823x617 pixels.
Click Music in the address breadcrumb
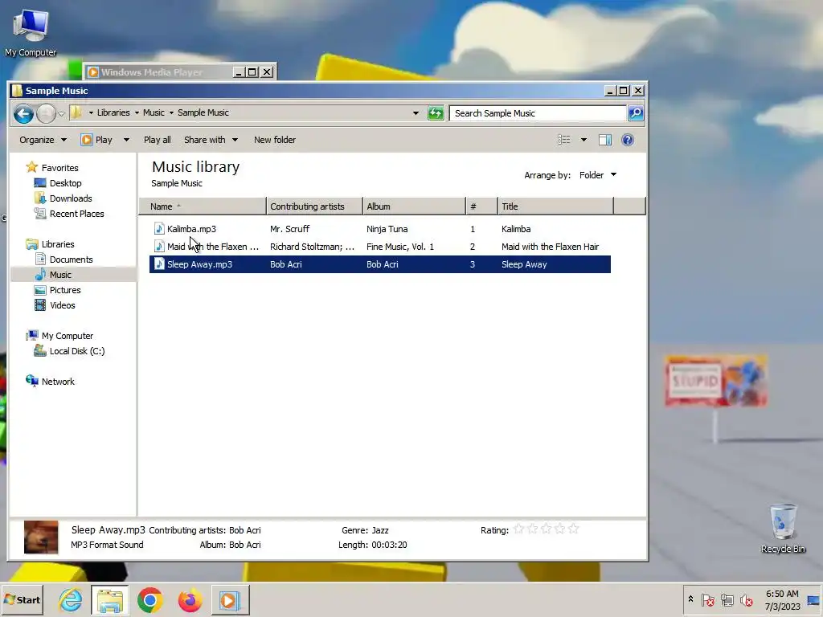pyautogui.click(x=154, y=112)
